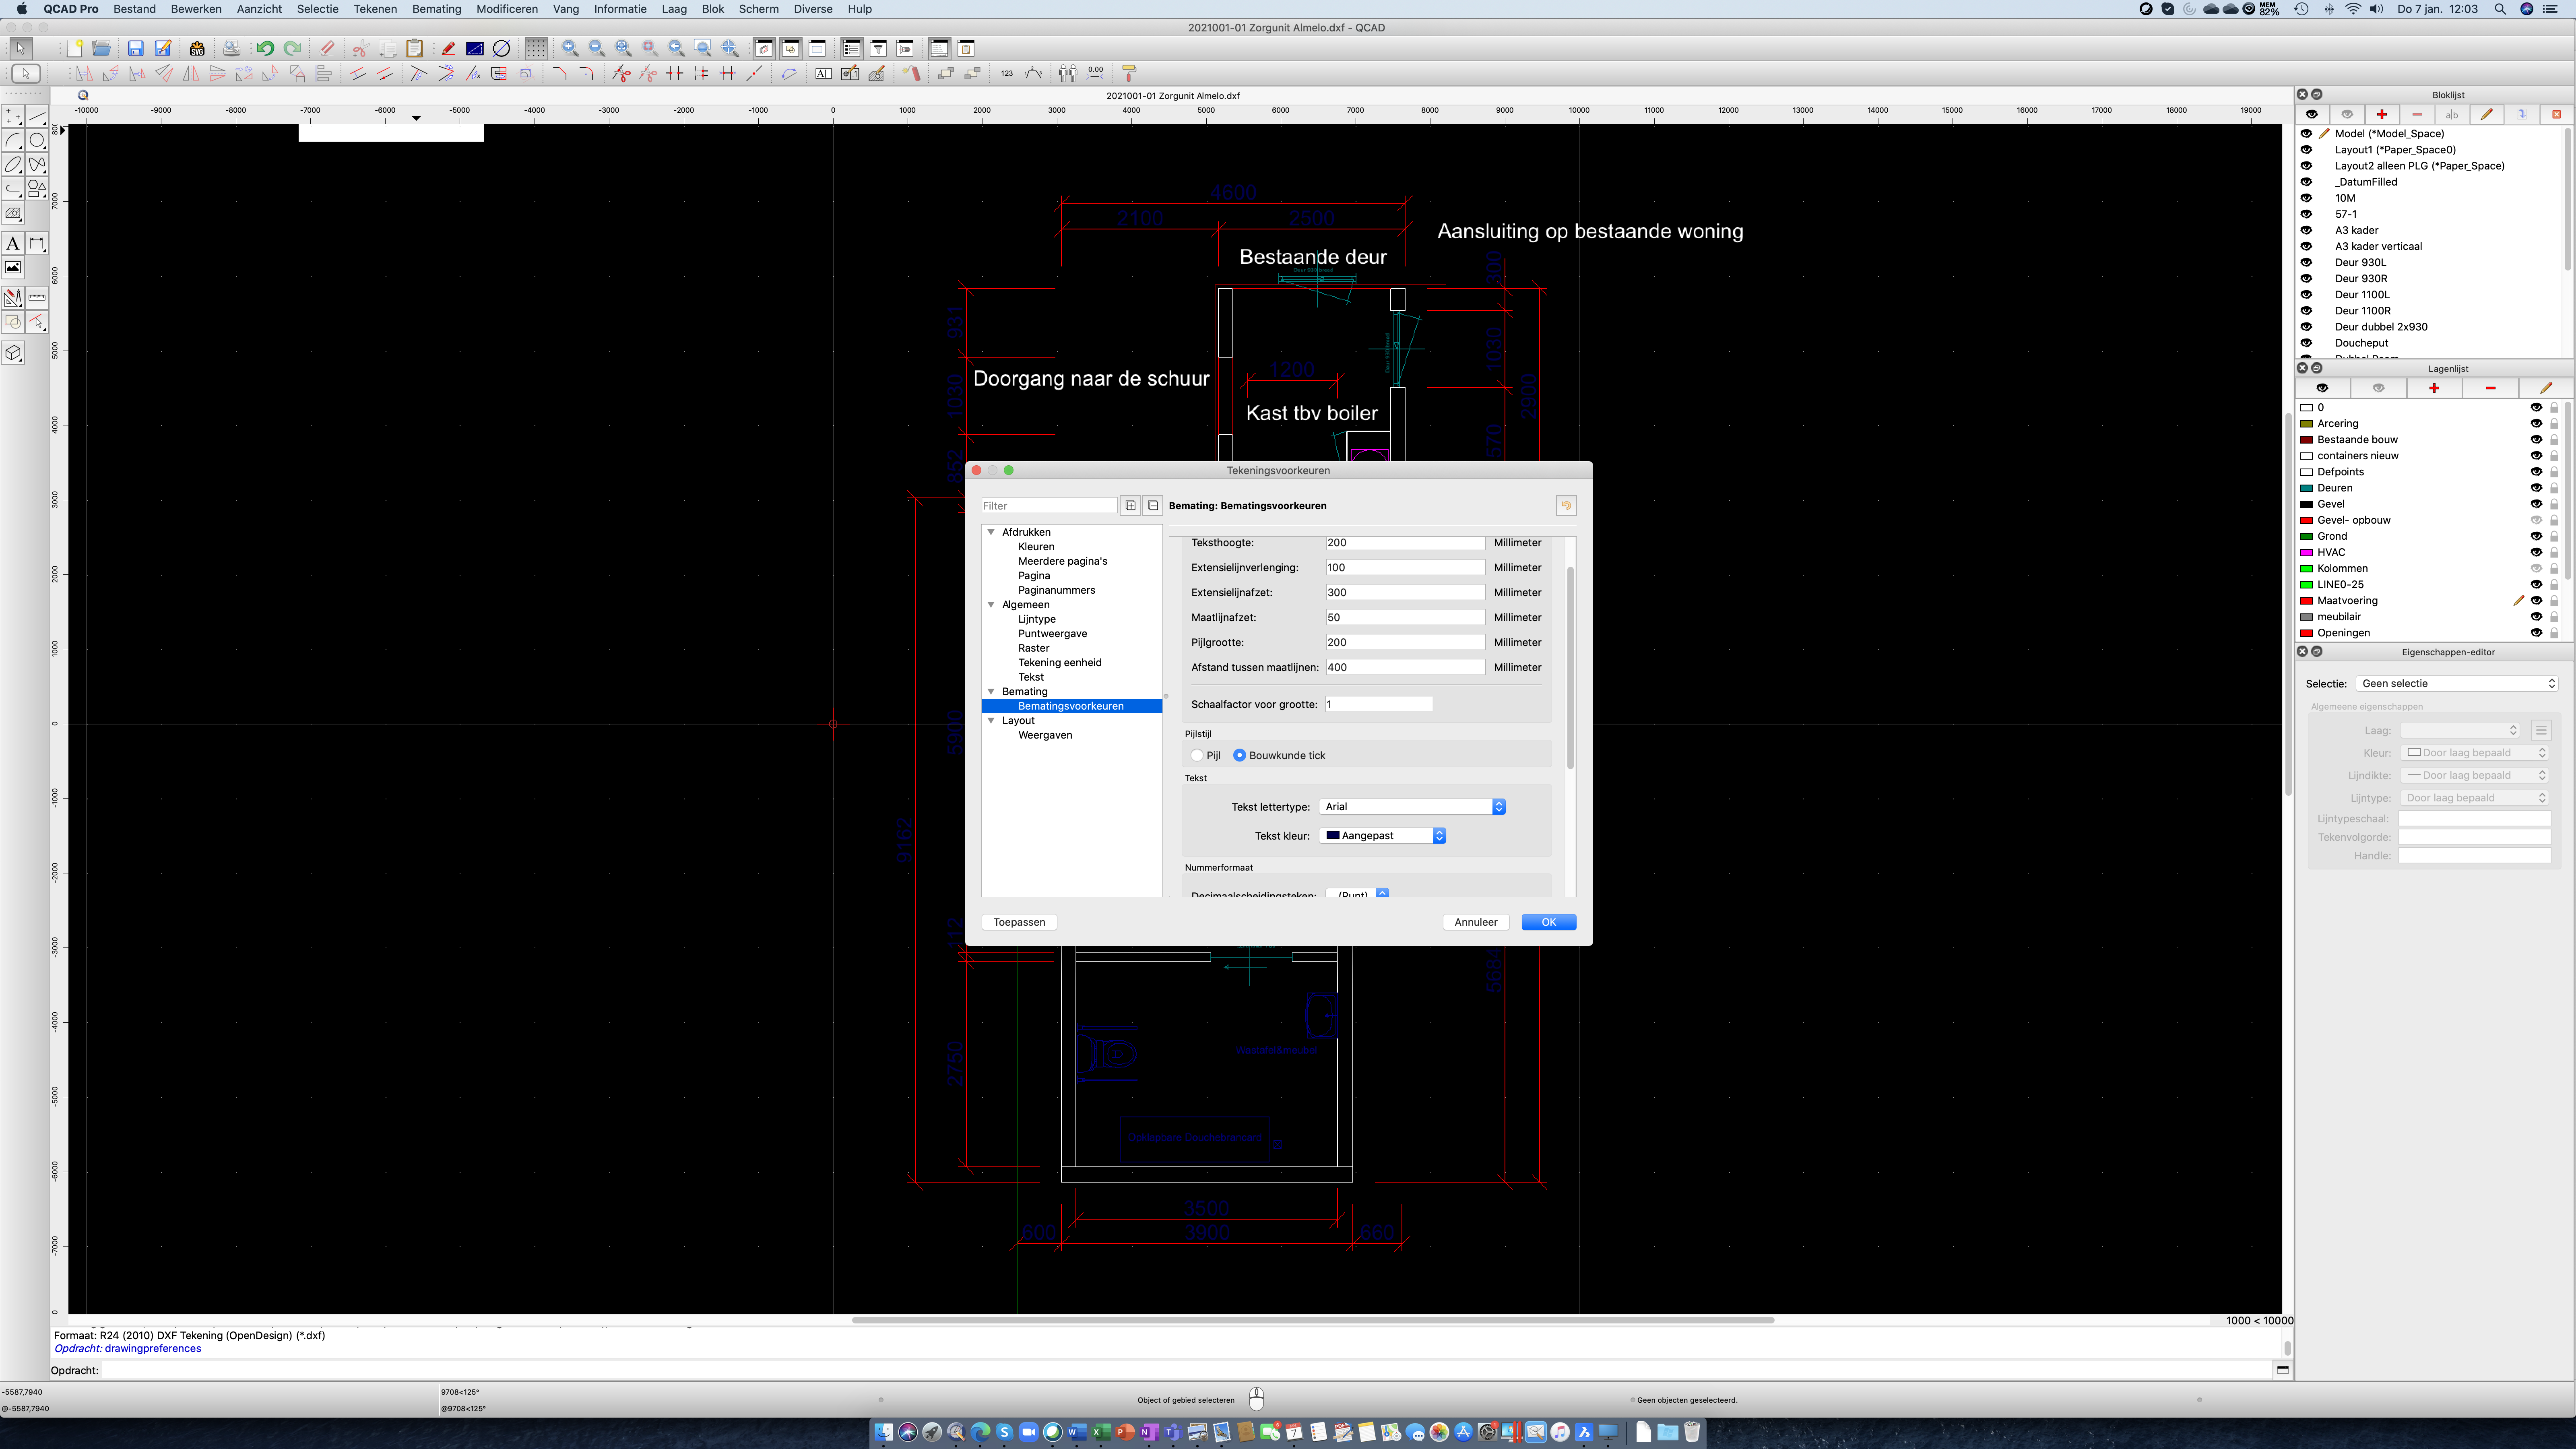This screenshot has height=1449, width=2576.
Task: Click the Zoom In magnifier icon
Action: pos(570,48)
